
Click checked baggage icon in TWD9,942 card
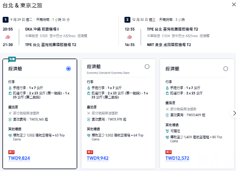(x=88, y=93)
